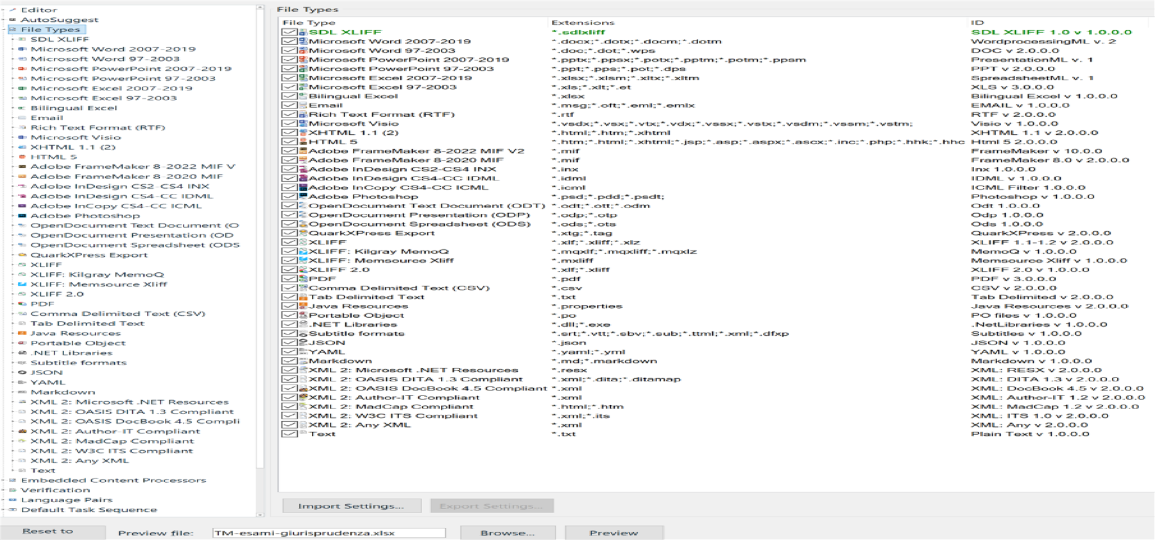Viewport: 1155px width, 540px height.
Task: Expand the Verification tree node
Action: pos(4,490)
